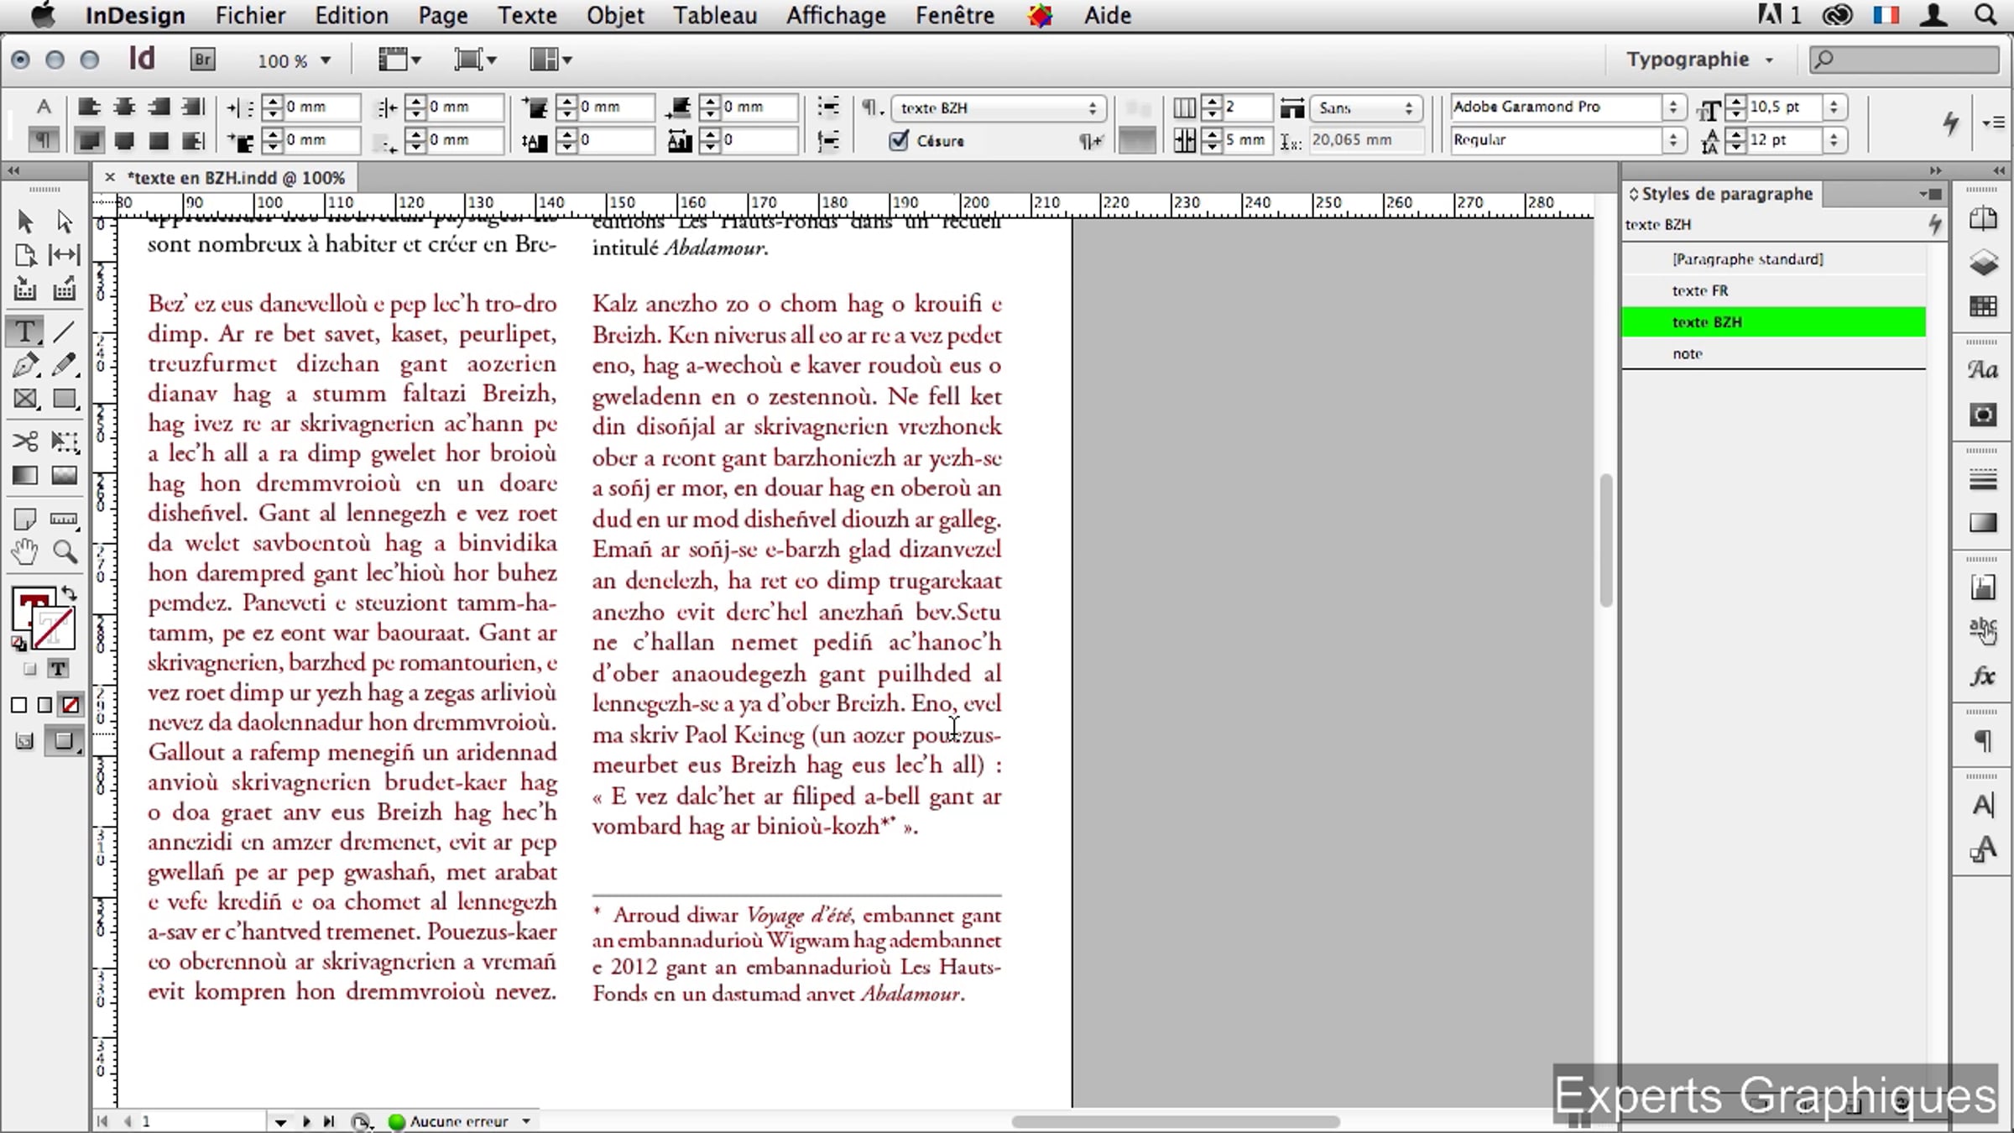Select the Zoom magnifier tool

coord(65,552)
